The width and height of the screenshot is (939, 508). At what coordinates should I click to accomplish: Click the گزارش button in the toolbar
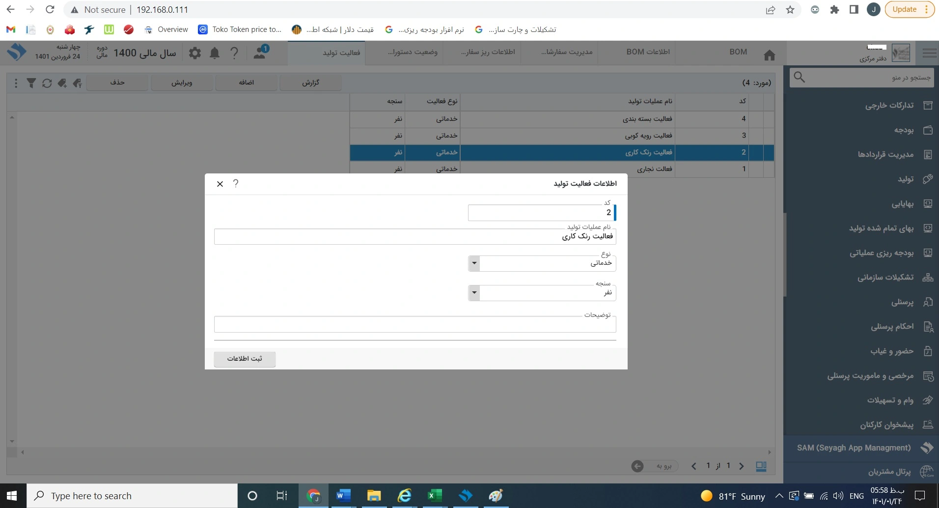pos(310,83)
